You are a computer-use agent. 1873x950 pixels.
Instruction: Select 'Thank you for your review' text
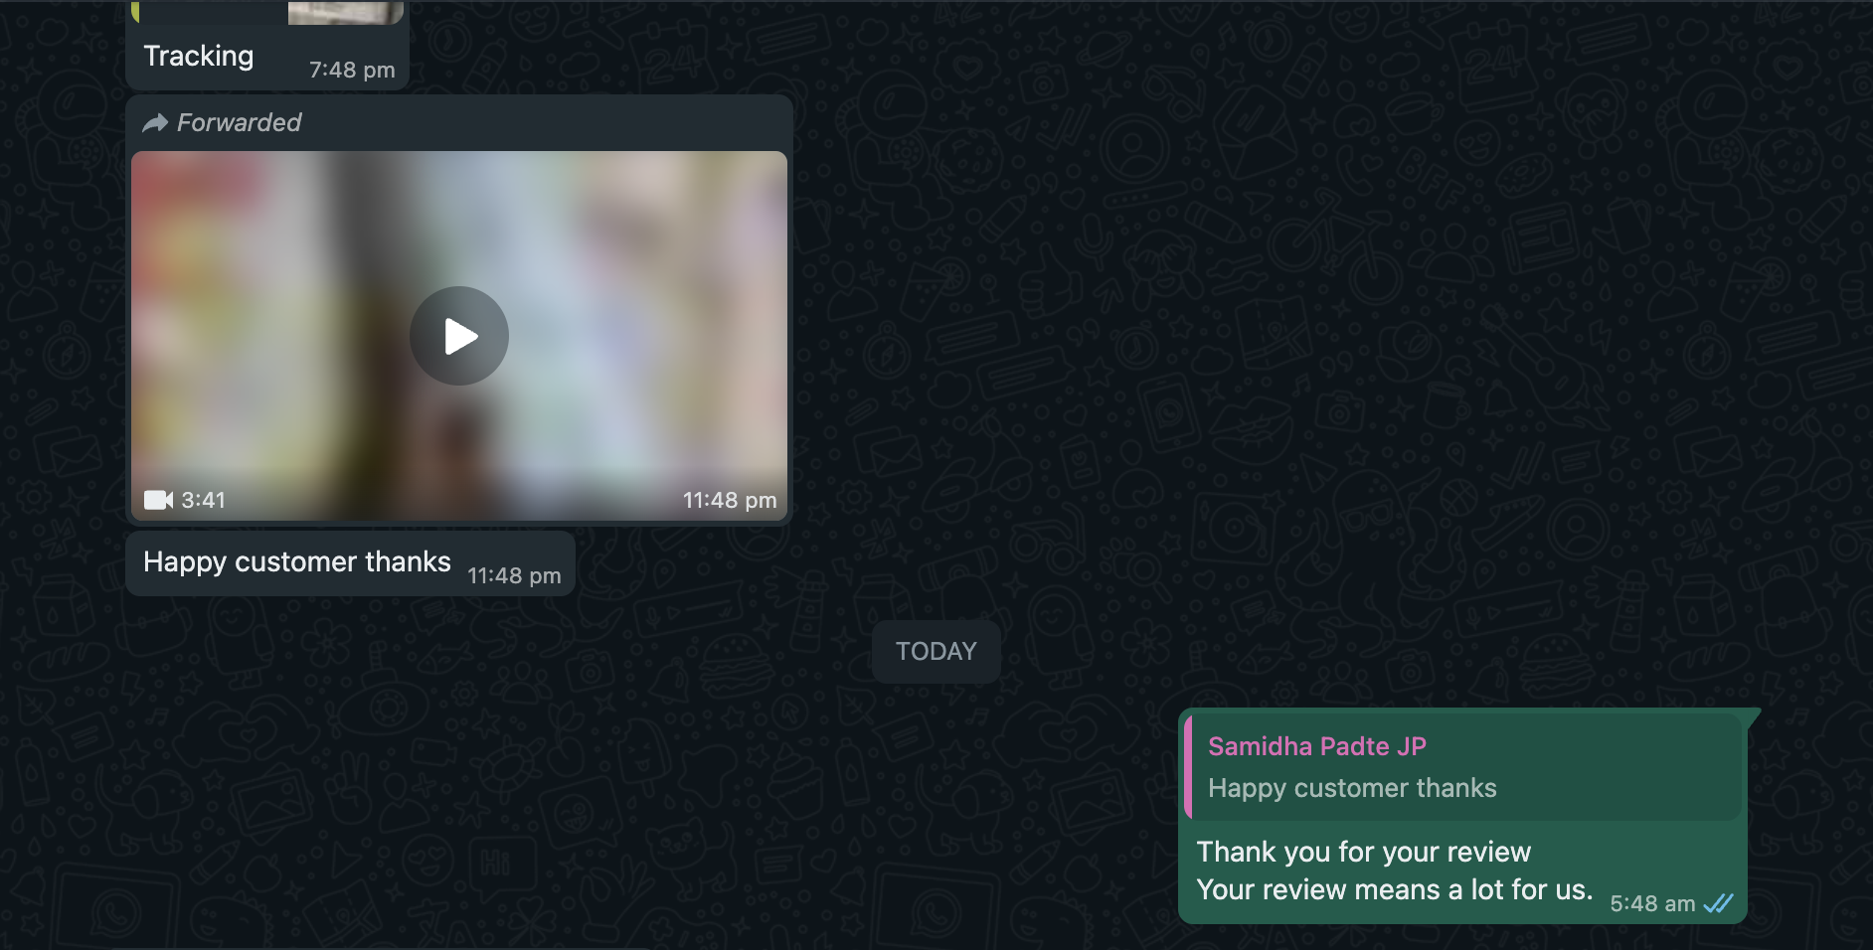tap(1363, 852)
